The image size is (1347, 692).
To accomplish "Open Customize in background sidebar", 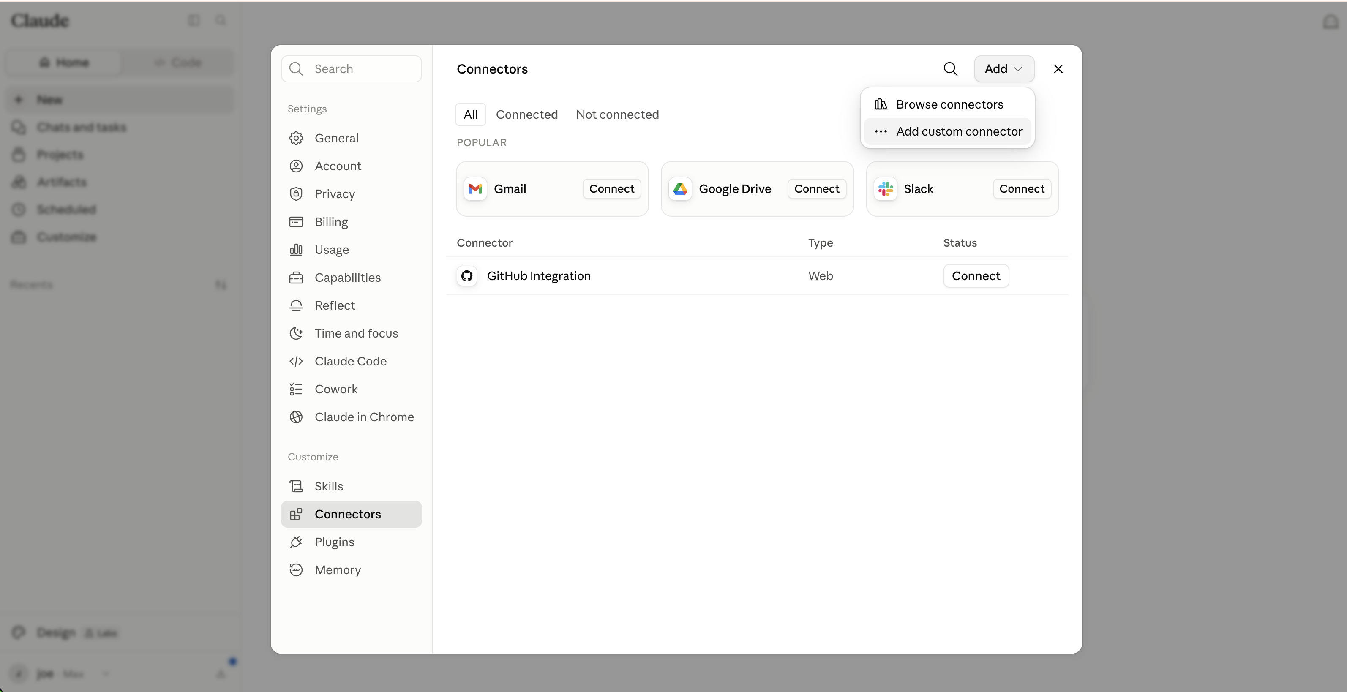I will click(x=119, y=237).
